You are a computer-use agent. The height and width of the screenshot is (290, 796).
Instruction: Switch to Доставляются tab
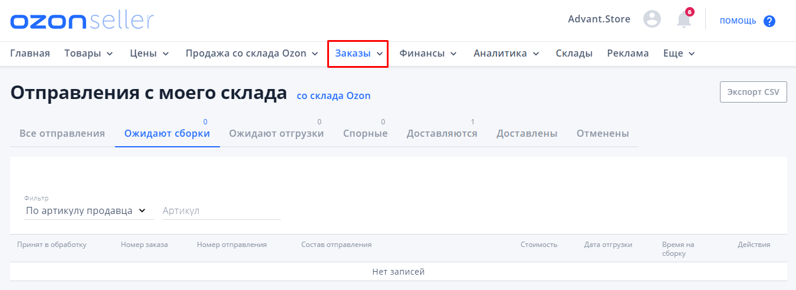(x=442, y=133)
